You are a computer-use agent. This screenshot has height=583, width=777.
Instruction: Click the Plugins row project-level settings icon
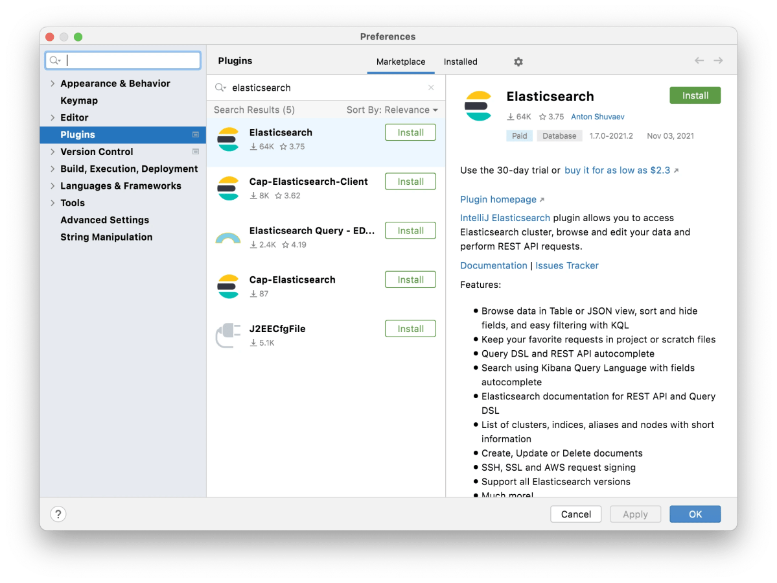coord(196,135)
